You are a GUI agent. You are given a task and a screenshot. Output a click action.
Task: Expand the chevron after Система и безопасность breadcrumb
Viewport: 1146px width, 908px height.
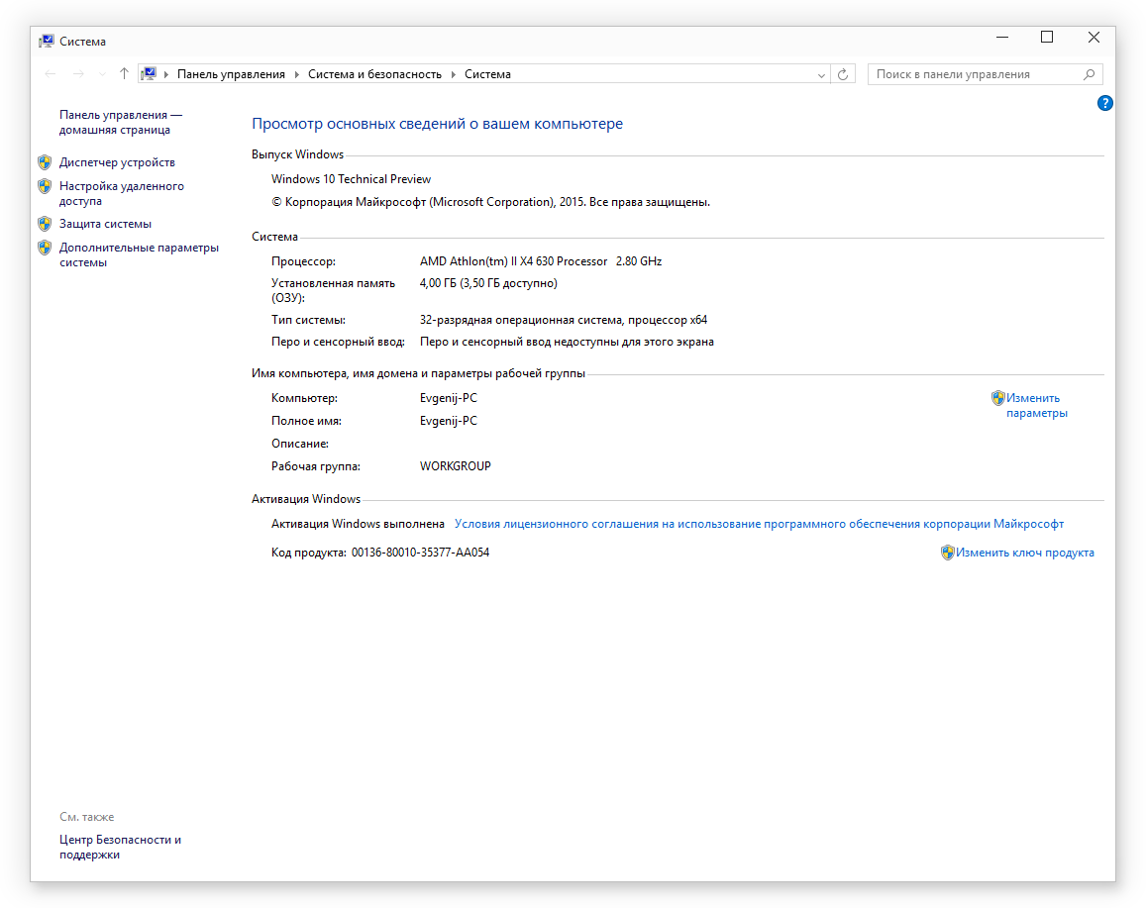(x=453, y=74)
